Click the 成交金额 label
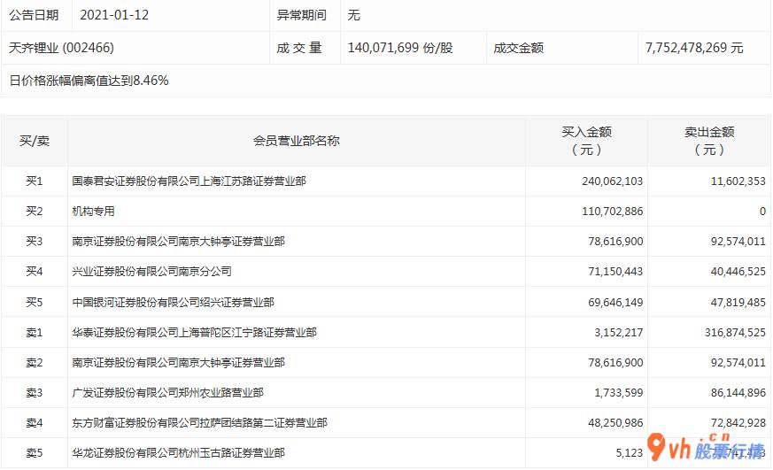This screenshot has width=773, height=470. click(x=518, y=48)
